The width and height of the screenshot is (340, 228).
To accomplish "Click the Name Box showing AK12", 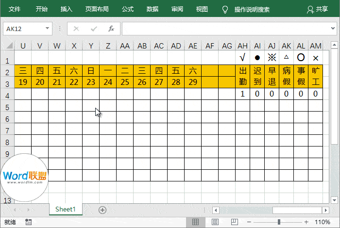I will [24, 29].
